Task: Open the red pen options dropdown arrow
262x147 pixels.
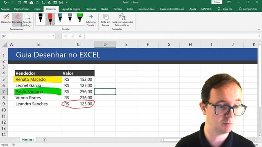Action: pyautogui.click(x=54, y=24)
